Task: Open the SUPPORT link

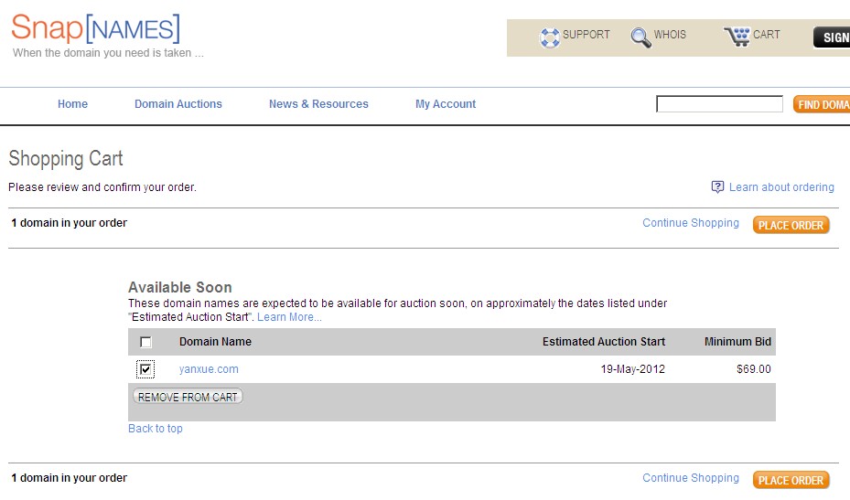Action: point(586,35)
